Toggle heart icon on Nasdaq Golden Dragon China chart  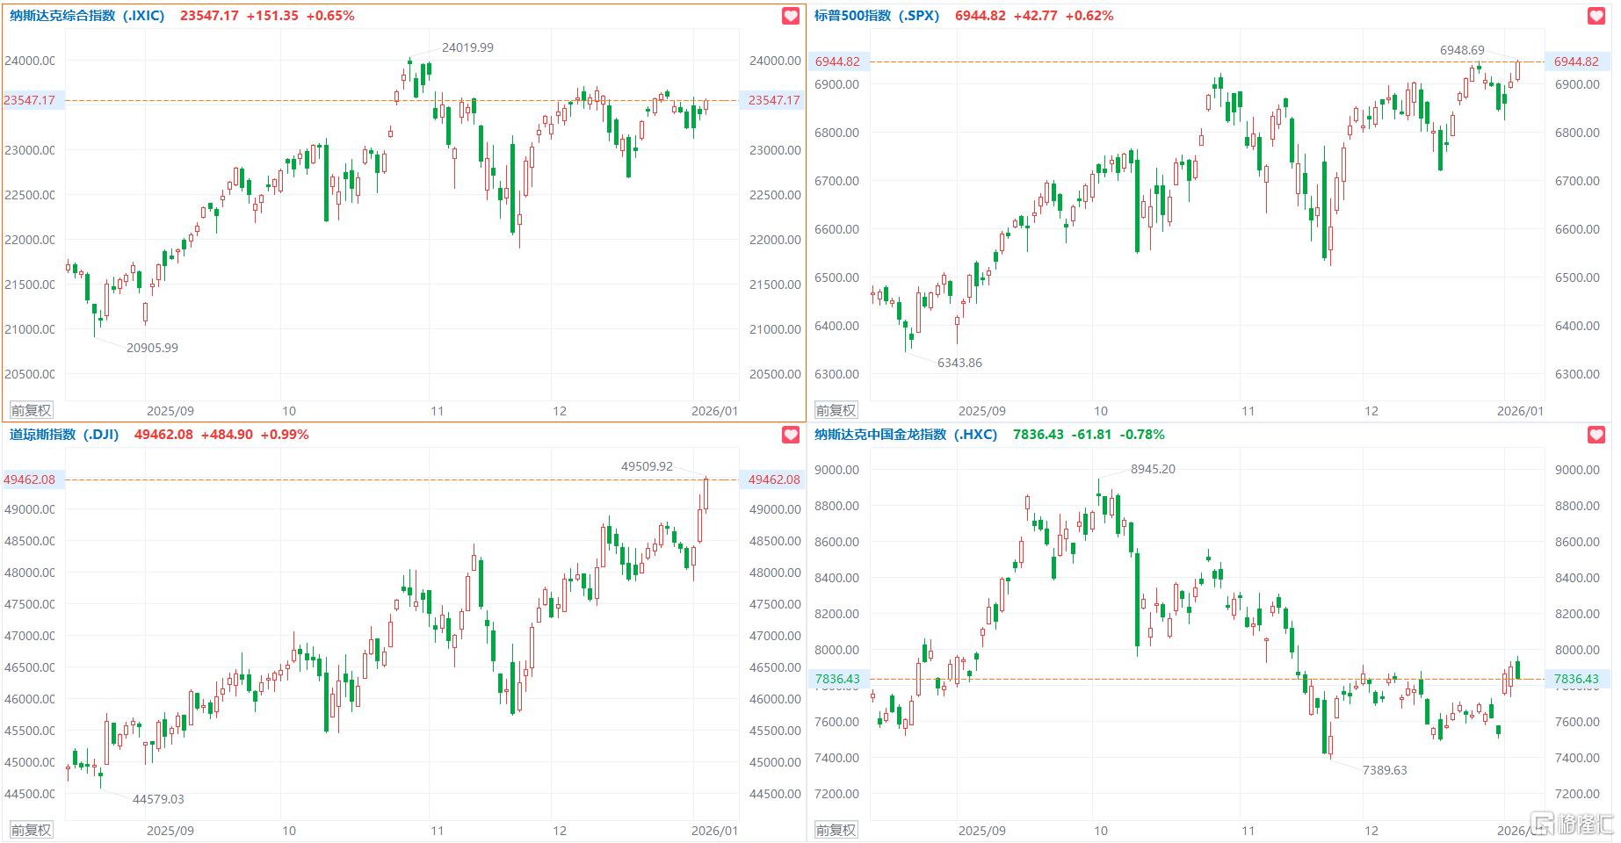point(1596,435)
